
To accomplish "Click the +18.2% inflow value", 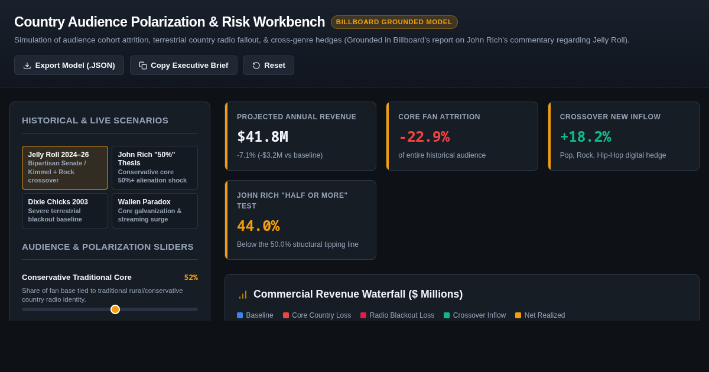I will pos(586,136).
